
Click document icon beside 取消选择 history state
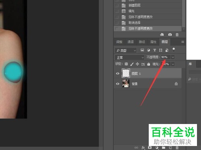123,23
